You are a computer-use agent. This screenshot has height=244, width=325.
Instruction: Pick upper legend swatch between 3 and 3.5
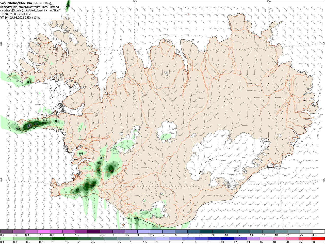(119, 231)
